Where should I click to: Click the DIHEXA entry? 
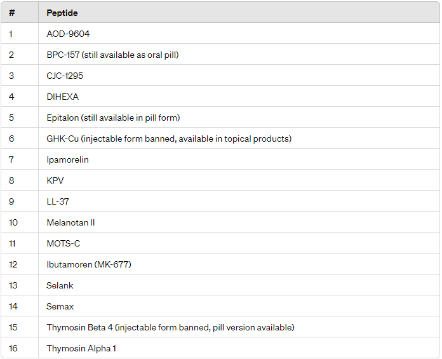pos(63,97)
